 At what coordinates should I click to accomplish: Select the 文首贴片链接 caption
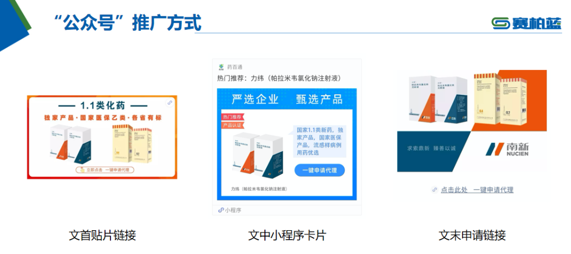point(103,235)
